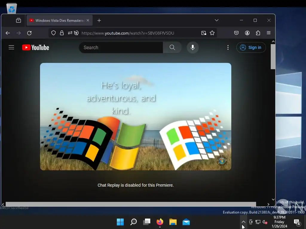Click the vertical scrollbar thumb of the page

tap(273, 56)
